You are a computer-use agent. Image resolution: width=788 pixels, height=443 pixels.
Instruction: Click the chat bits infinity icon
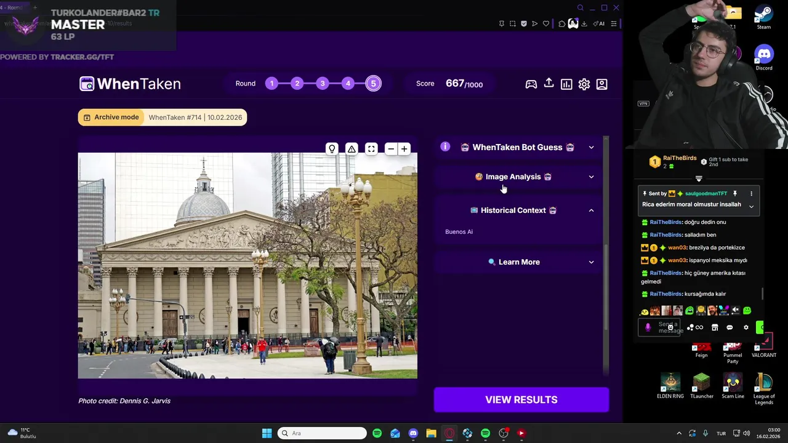coord(699,327)
